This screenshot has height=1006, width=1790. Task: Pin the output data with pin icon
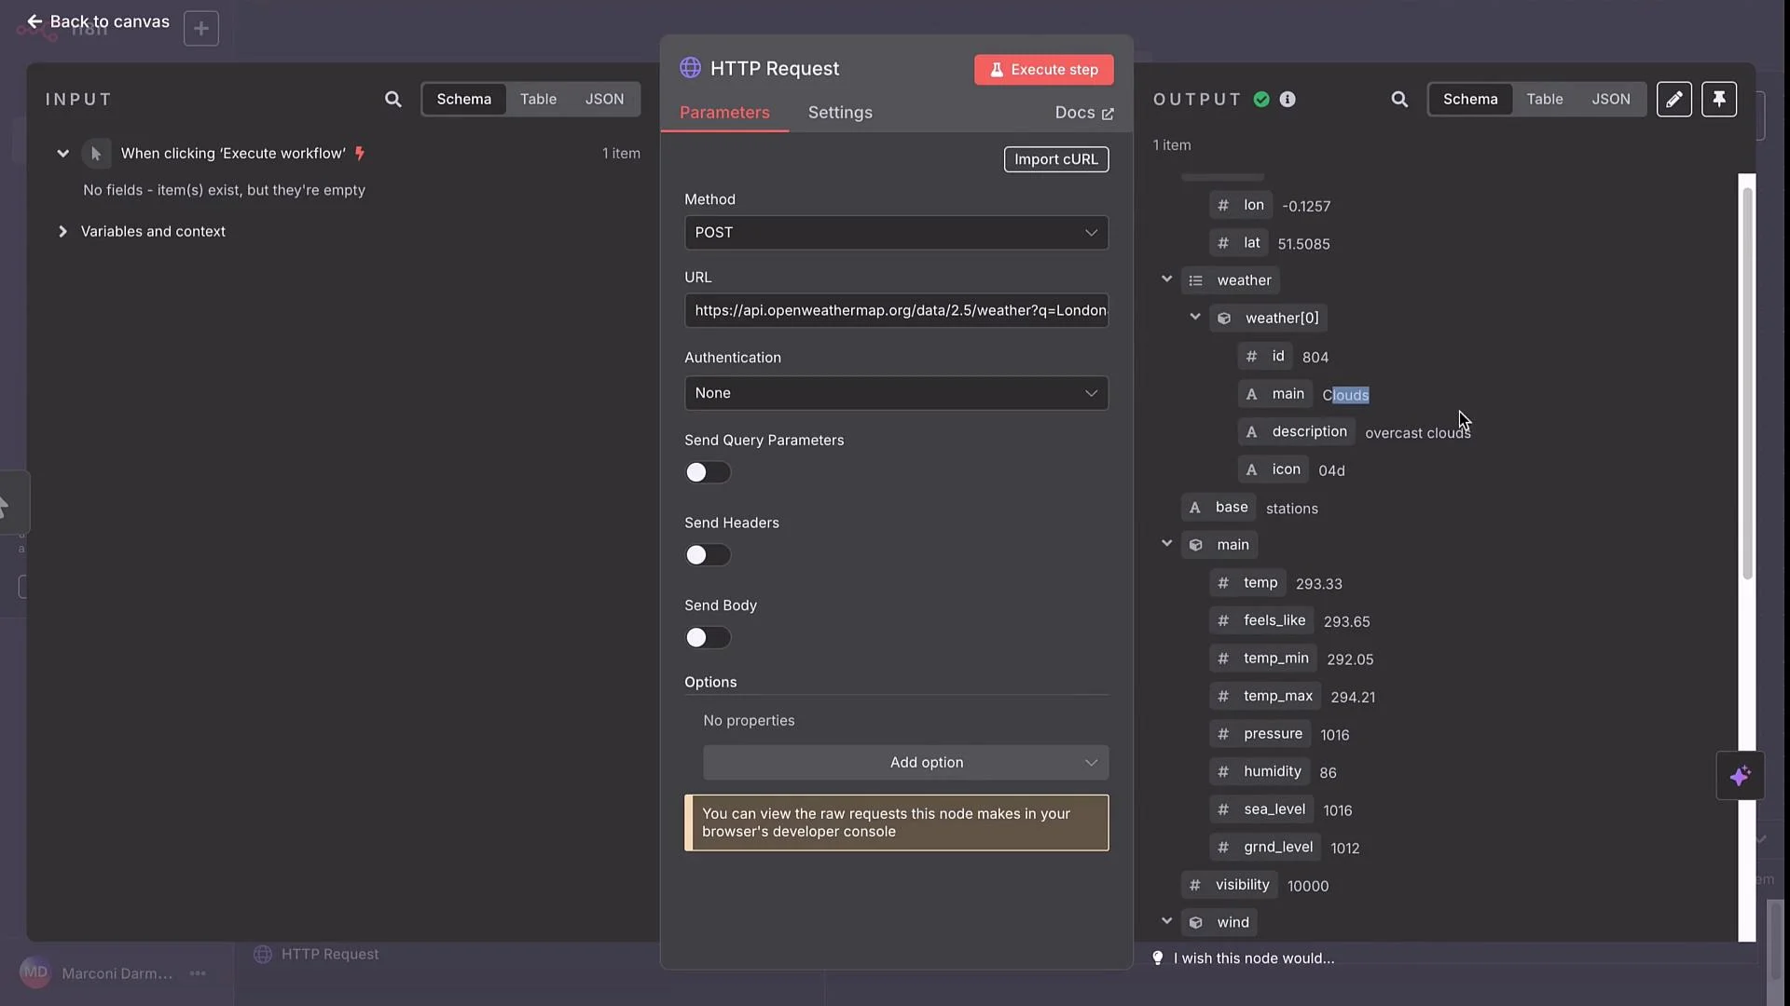tap(1719, 99)
